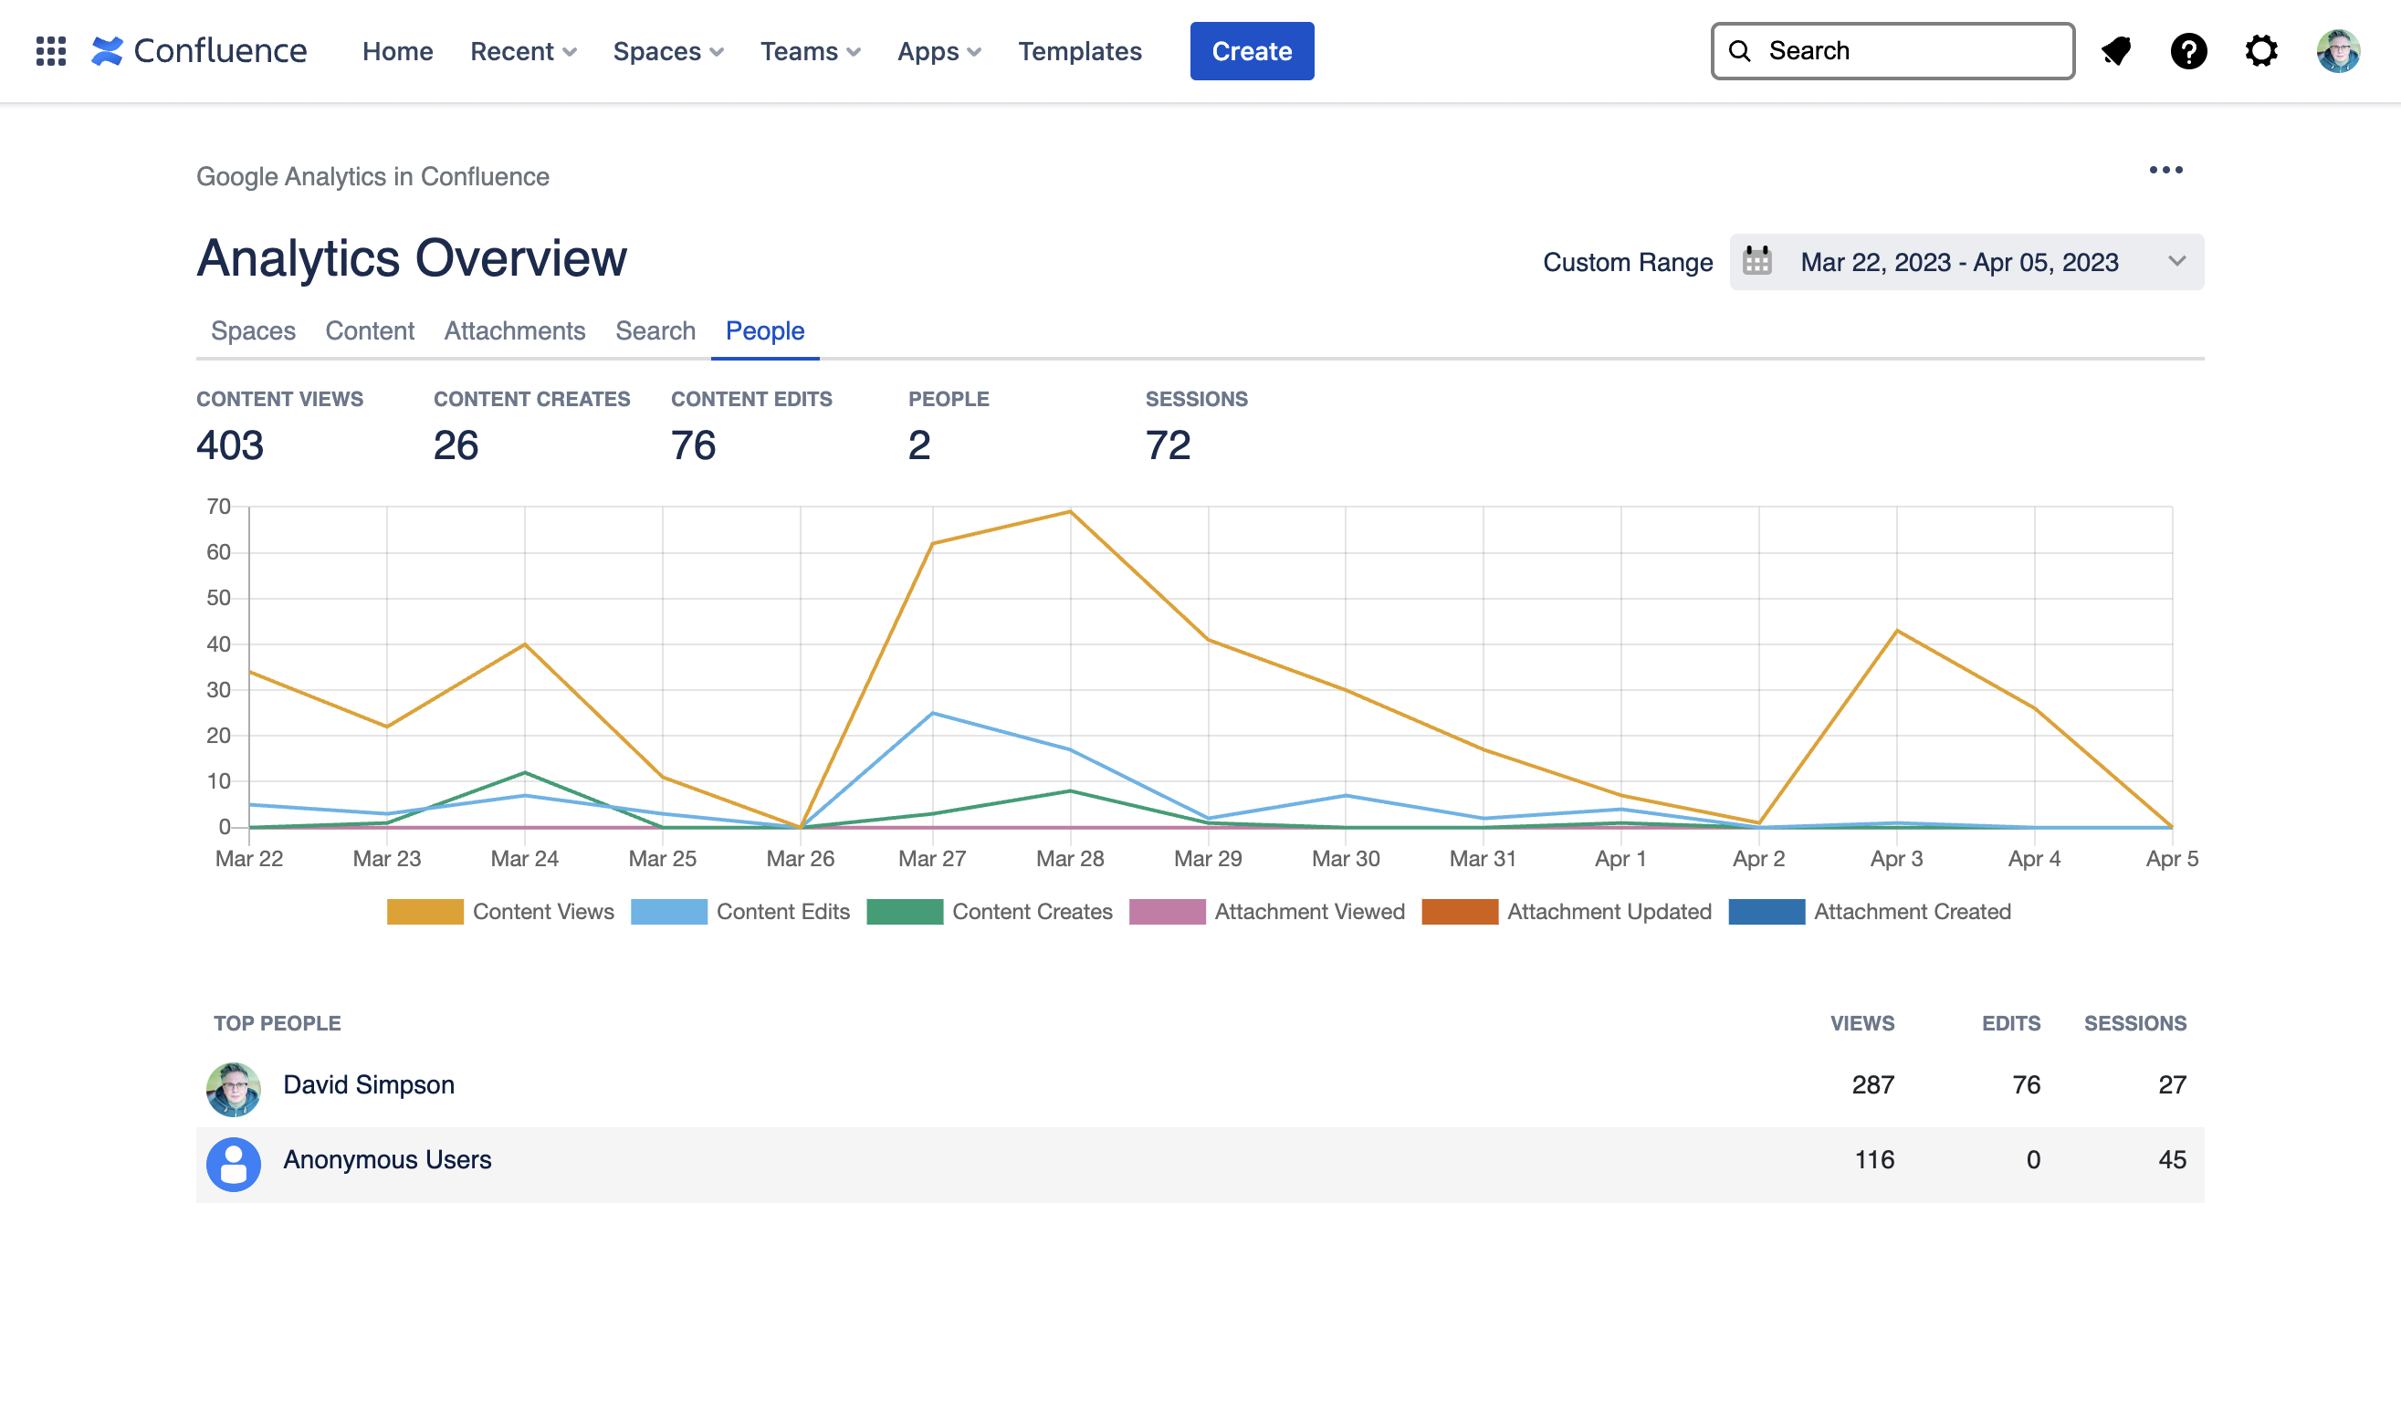
Task: Click the Attachment Viewed color swatch
Action: [x=1166, y=912]
